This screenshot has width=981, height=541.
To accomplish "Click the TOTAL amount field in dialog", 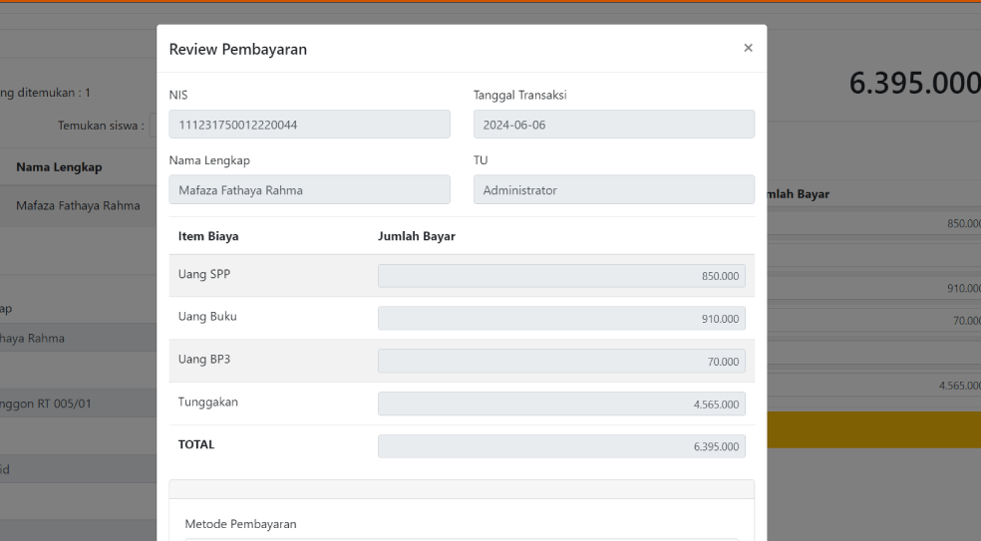I will (x=561, y=446).
